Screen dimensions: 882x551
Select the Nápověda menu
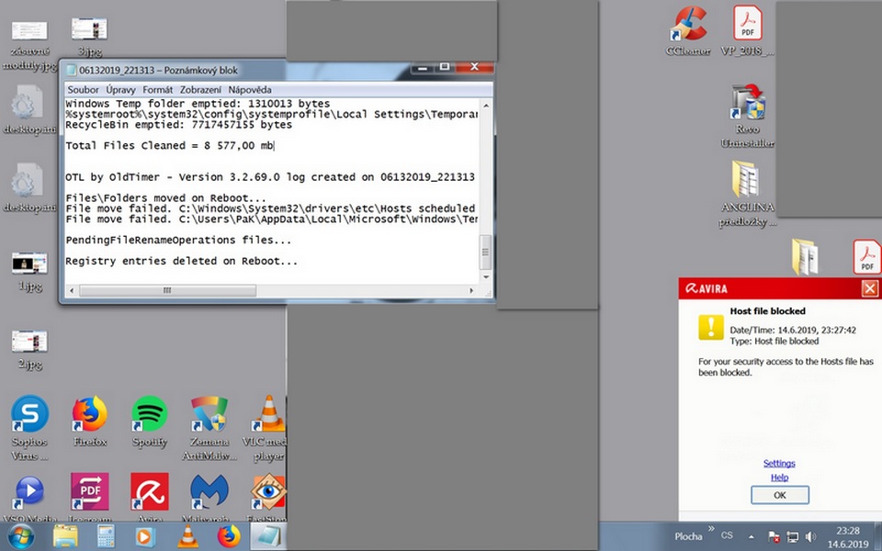click(250, 90)
